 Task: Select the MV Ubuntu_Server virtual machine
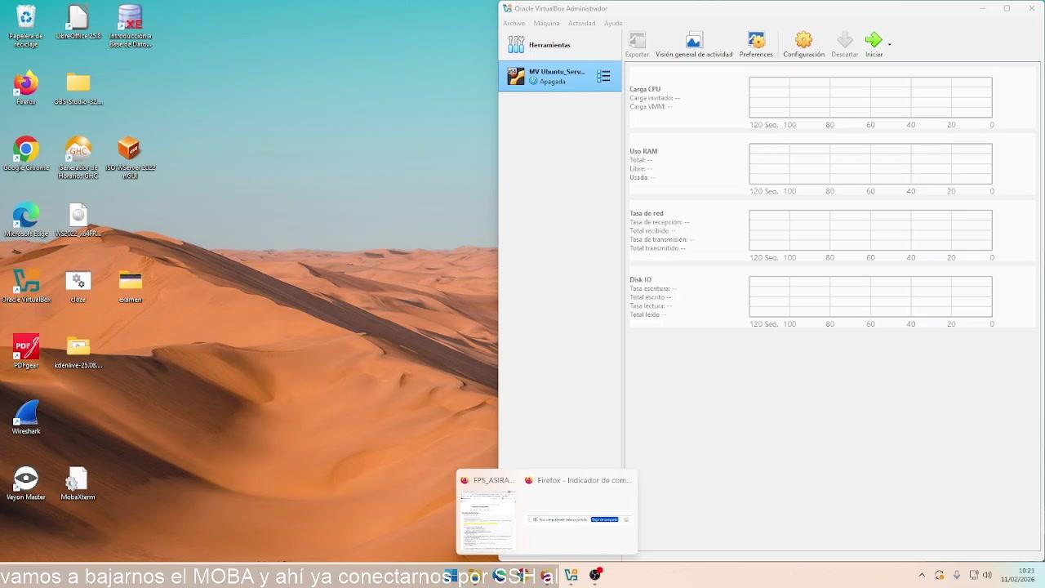coord(555,76)
